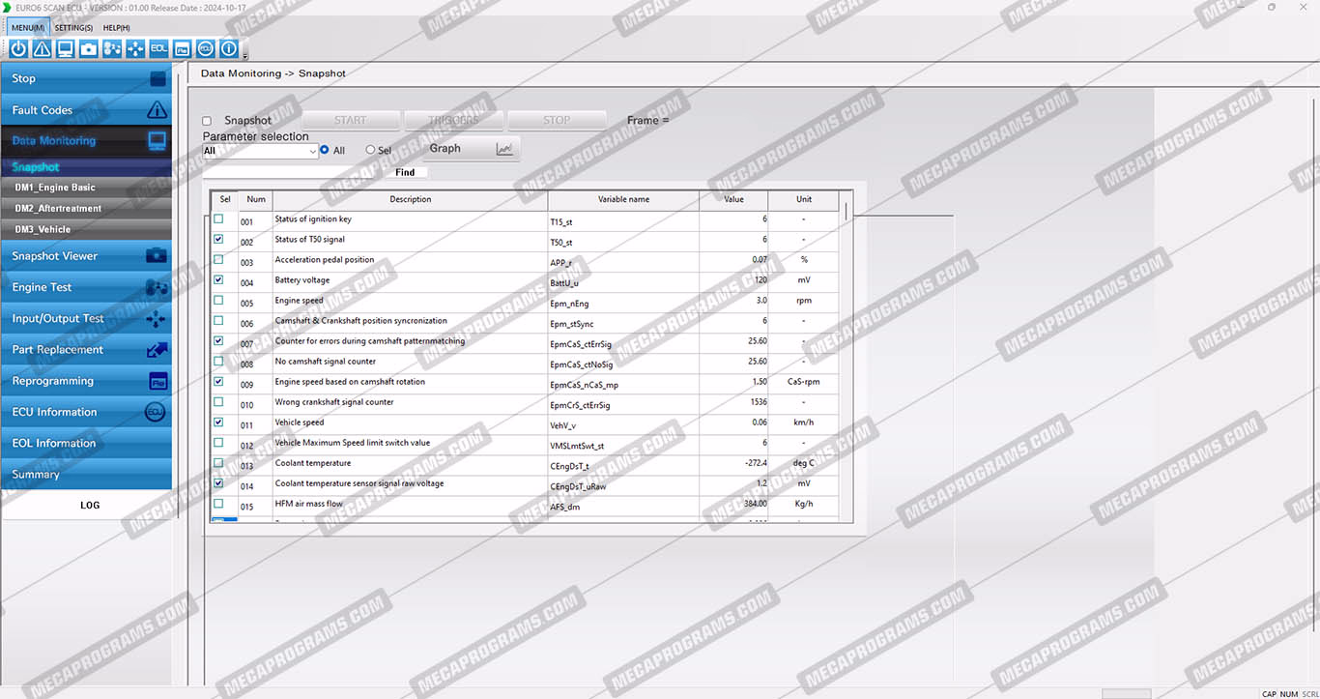This screenshot has width=1320, height=699.
Task: Click the camera snapshot toolbar icon
Action: pyautogui.click(x=89, y=48)
